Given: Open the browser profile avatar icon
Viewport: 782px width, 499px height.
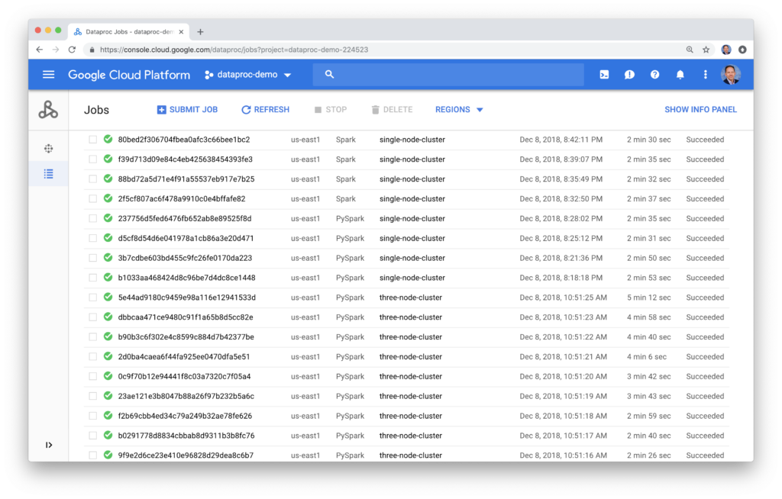Looking at the screenshot, I should pos(726,50).
